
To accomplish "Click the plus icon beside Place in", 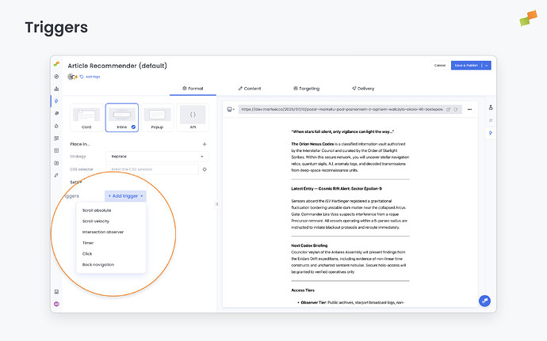I will [x=205, y=144].
